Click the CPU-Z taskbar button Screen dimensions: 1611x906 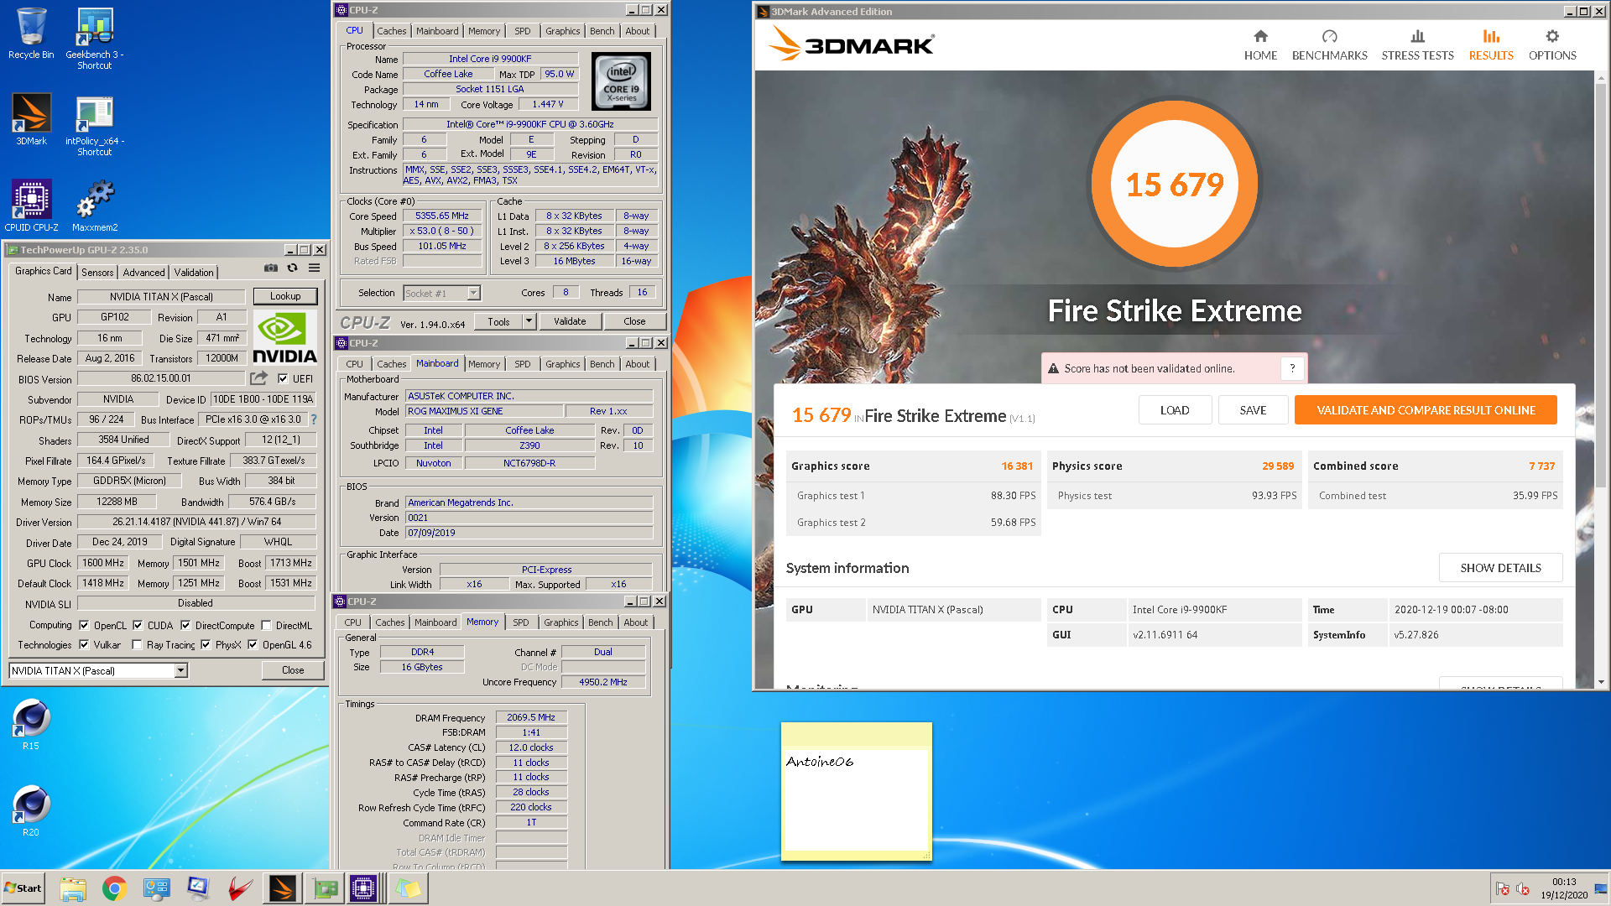click(x=363, y=888)
